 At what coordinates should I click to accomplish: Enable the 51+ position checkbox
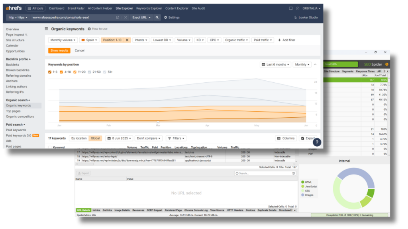105,72
